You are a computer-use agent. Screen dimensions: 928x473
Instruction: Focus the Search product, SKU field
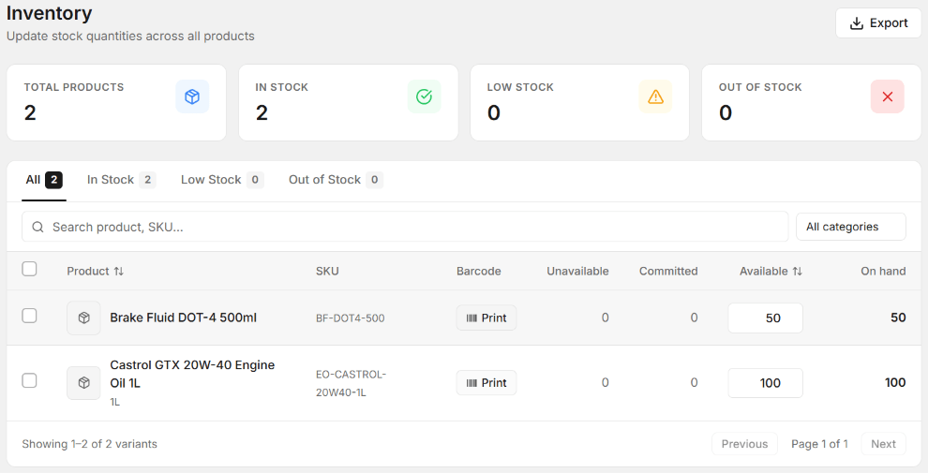pyautogui.click(x=405, y=227)
